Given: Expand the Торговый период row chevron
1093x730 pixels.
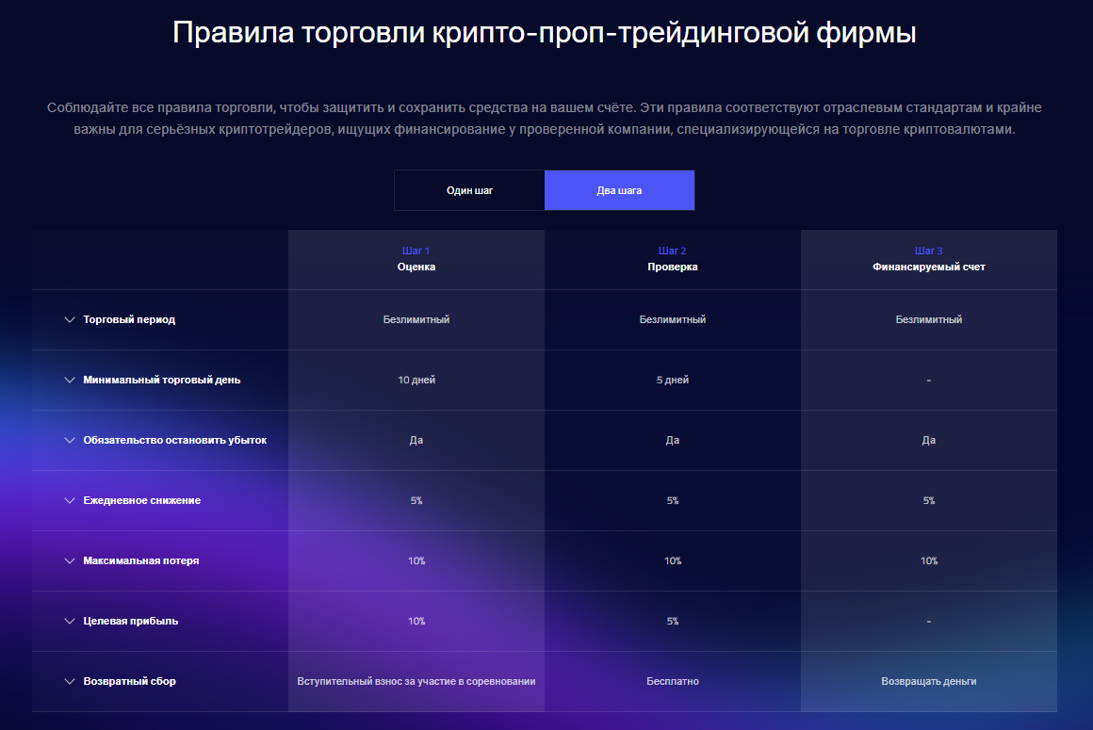Looking at the screenshot, I should [x=70, y=319].
